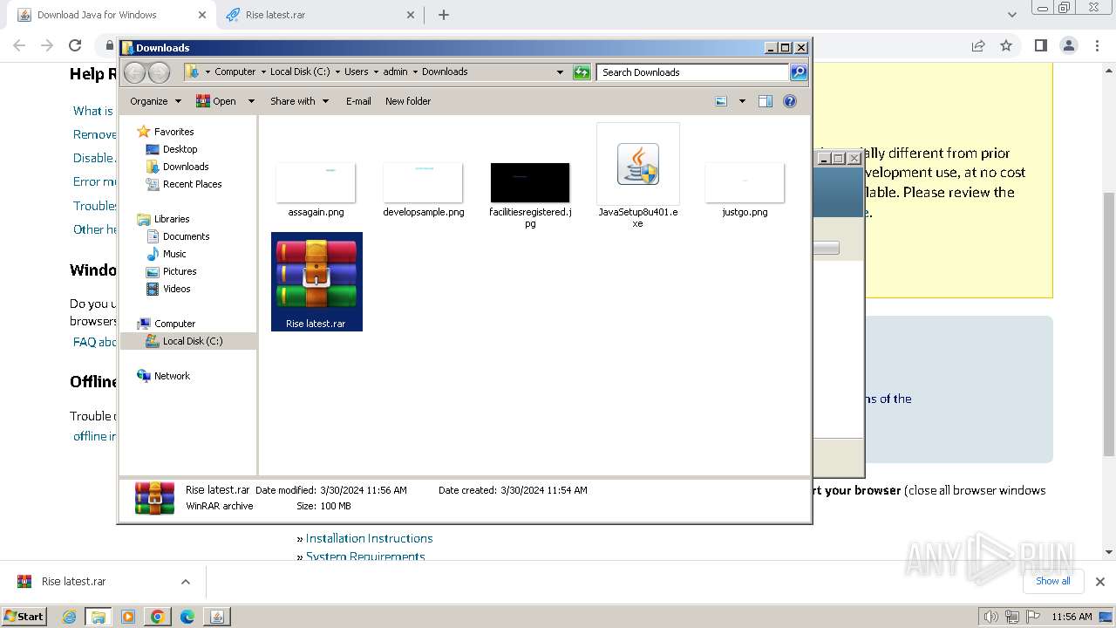Create a New folder

pos(408,101)
